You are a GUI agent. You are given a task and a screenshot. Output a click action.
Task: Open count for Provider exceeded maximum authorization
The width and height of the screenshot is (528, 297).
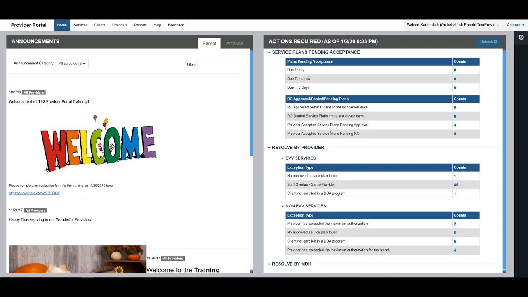(455, 224)
